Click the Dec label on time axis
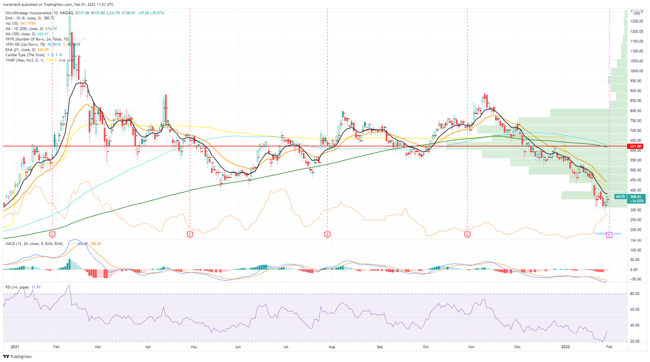The height and width of the screenshot is (362, 650). coord(517,347)
